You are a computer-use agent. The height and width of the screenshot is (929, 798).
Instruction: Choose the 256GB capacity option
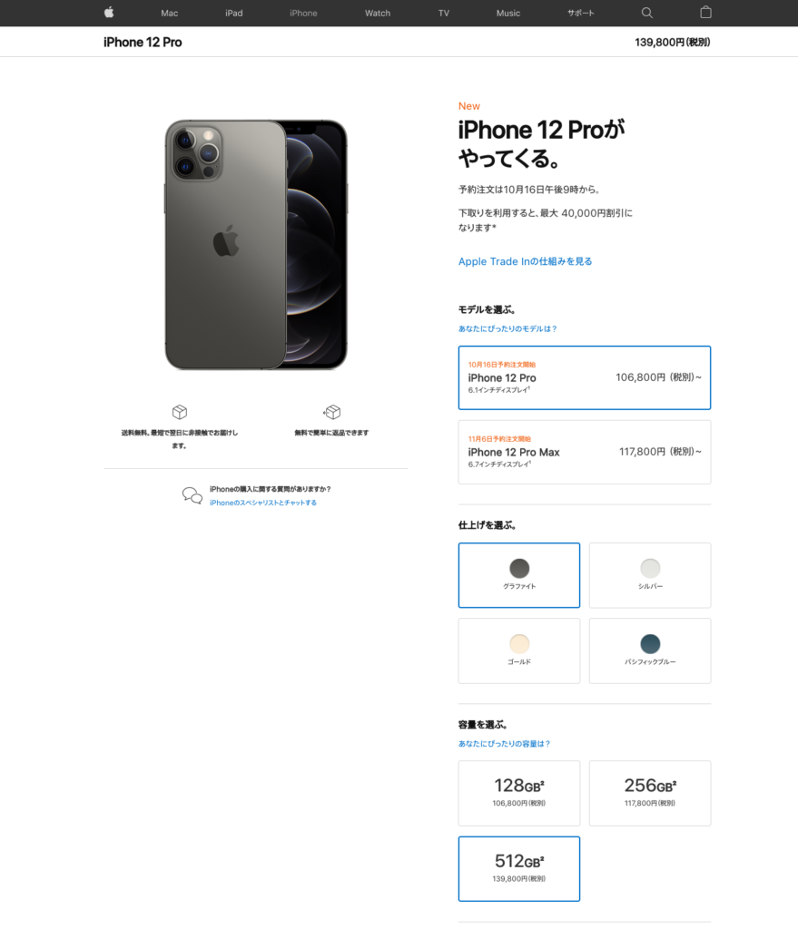coord(650,793)
